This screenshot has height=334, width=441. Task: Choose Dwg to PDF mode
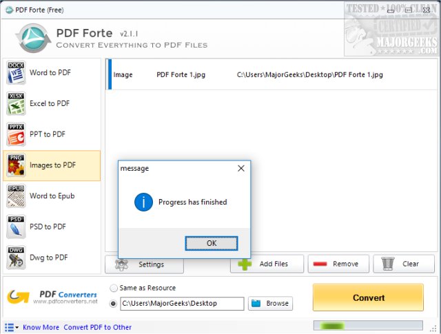52,258
